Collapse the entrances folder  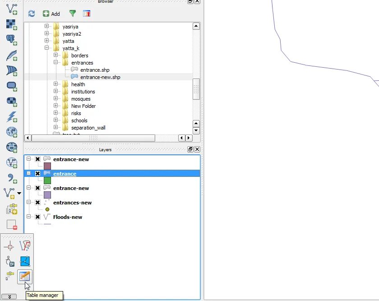click(x=55, y=62)
